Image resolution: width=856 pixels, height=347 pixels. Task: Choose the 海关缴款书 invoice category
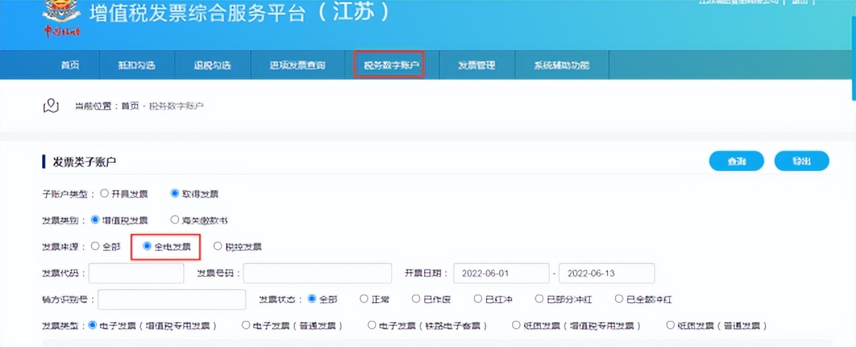[x=174, y=220]
